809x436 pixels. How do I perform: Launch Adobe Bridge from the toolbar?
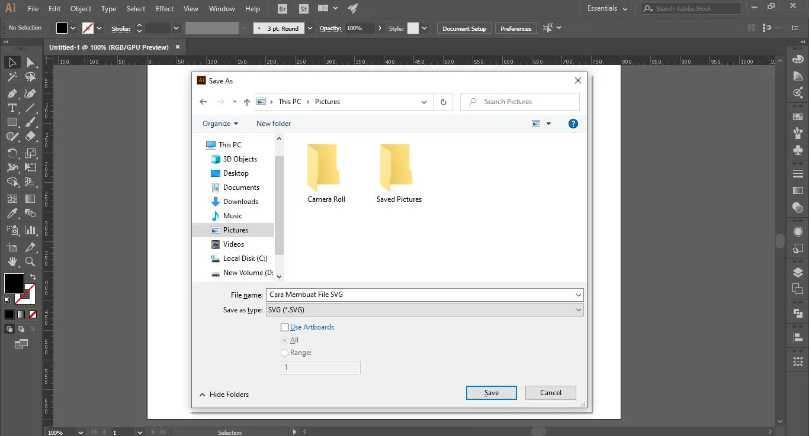click(282, 8)
